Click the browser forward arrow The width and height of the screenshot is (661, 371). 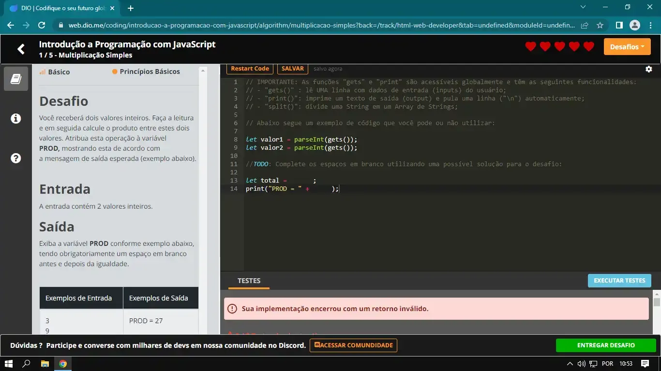click(26, 25)
